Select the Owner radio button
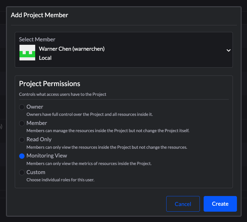247x222 pixels. click(22, 107)
